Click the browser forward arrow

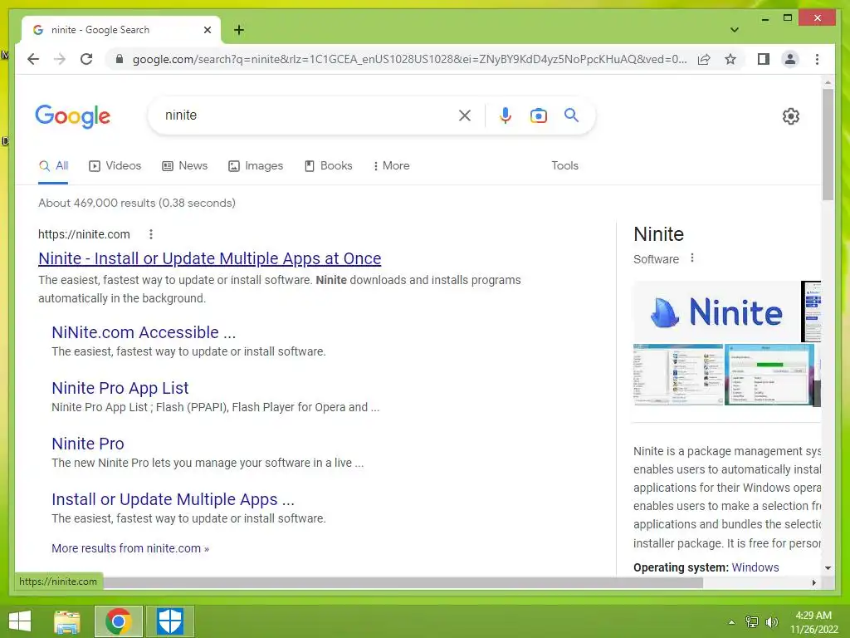60,59
